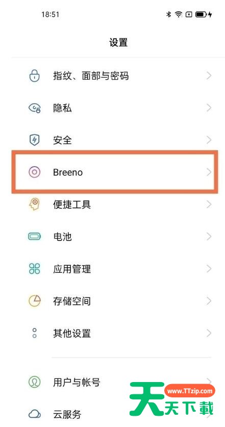Expand the chevron beside 隐私
This screenshot has height=427, width=225.
[x=209, y=108]
